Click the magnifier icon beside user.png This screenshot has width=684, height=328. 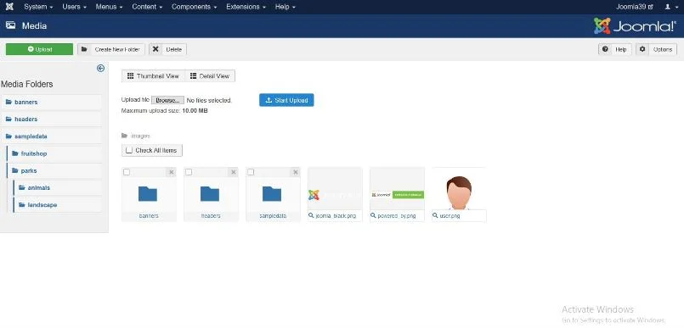click(x=435, y=215)
